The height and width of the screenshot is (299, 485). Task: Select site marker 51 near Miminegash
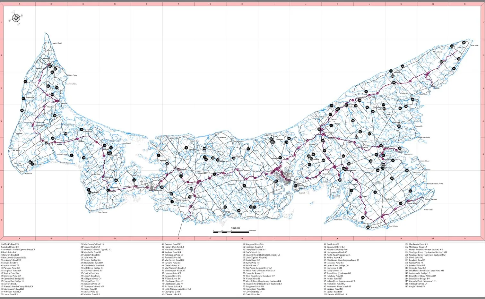[23, 98]
